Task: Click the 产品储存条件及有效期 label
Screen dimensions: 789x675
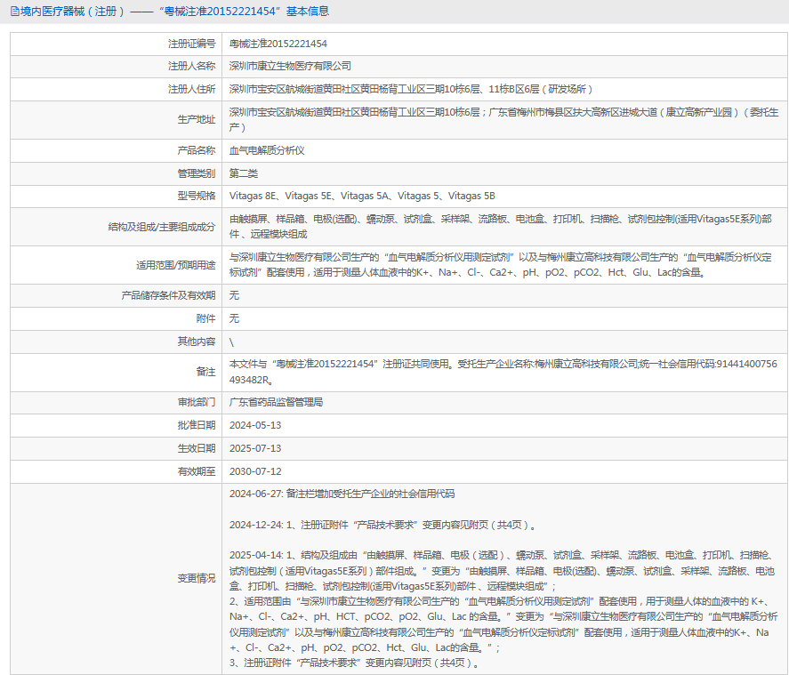Action: click(168, 295)
